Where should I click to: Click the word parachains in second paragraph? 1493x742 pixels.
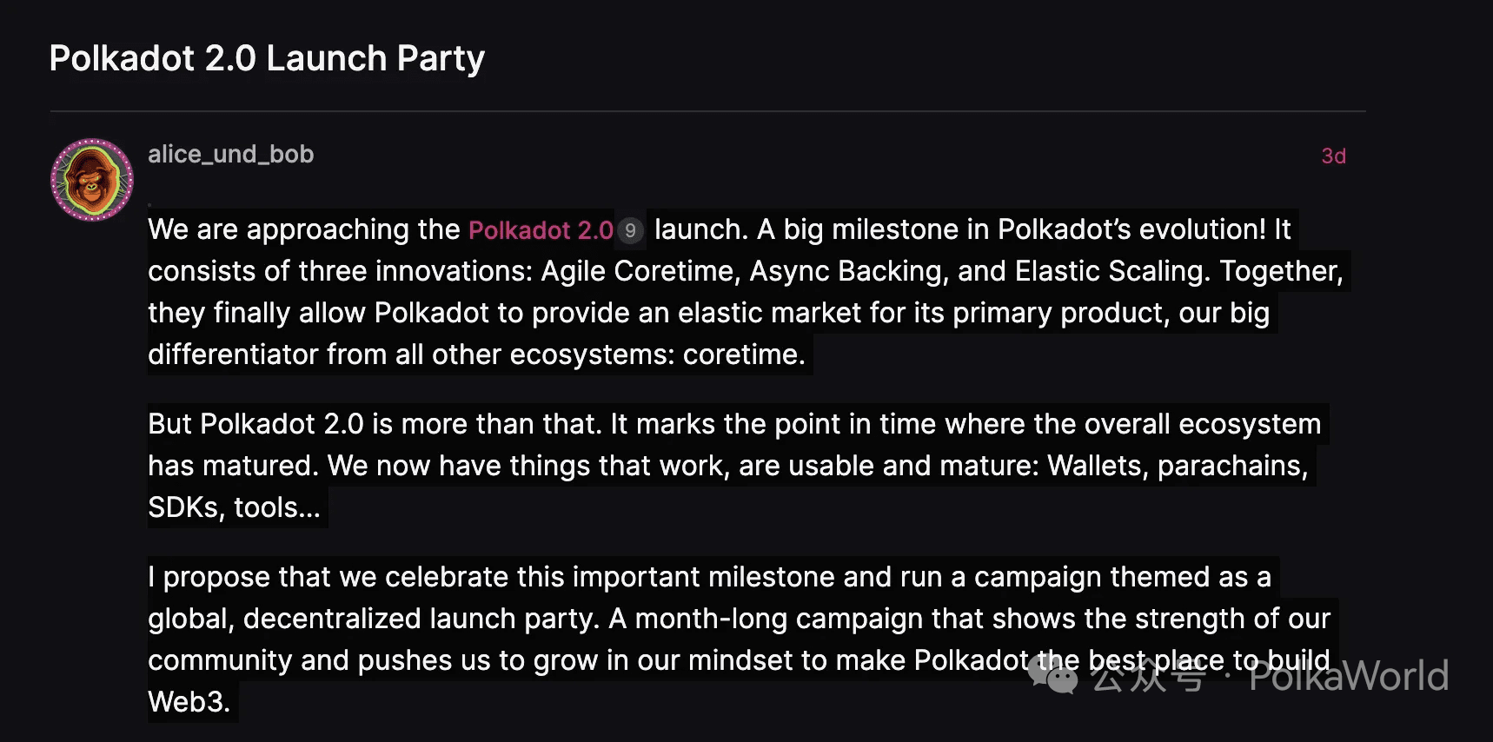1232,466
